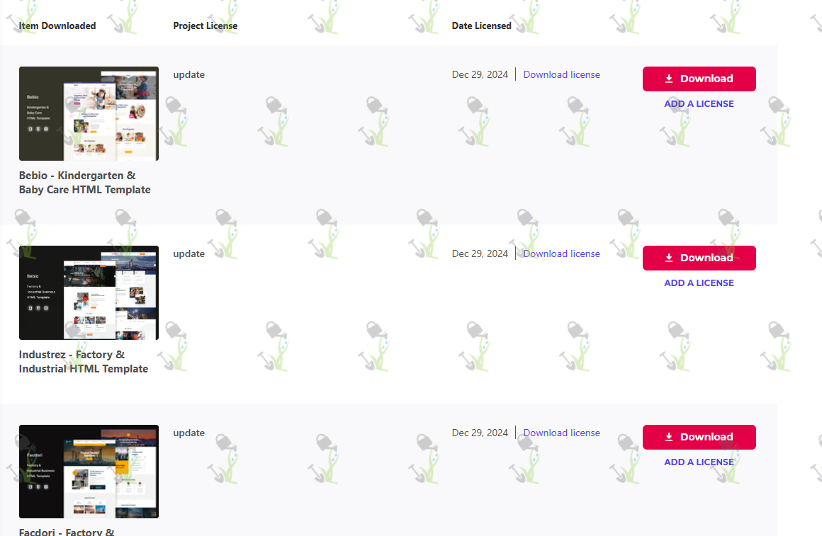Click download arrow icon in Industrez row
This screenshot has height=536, width=822.
pos(669,258)
